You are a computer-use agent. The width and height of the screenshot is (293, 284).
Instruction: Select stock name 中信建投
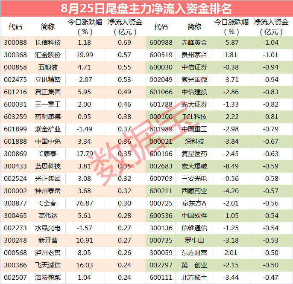click(x=194, y=92)
